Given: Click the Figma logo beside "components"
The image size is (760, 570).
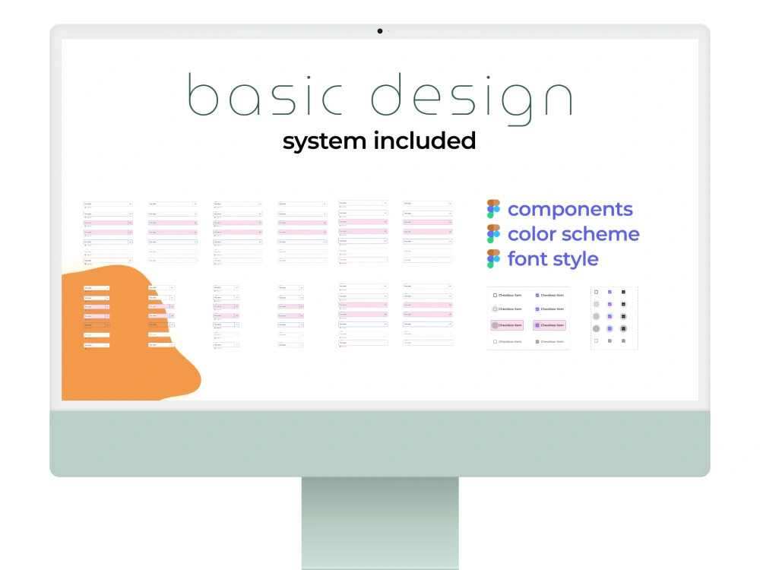Looking at the screenshot, I should pyautogui.click(x=493, y=209).
